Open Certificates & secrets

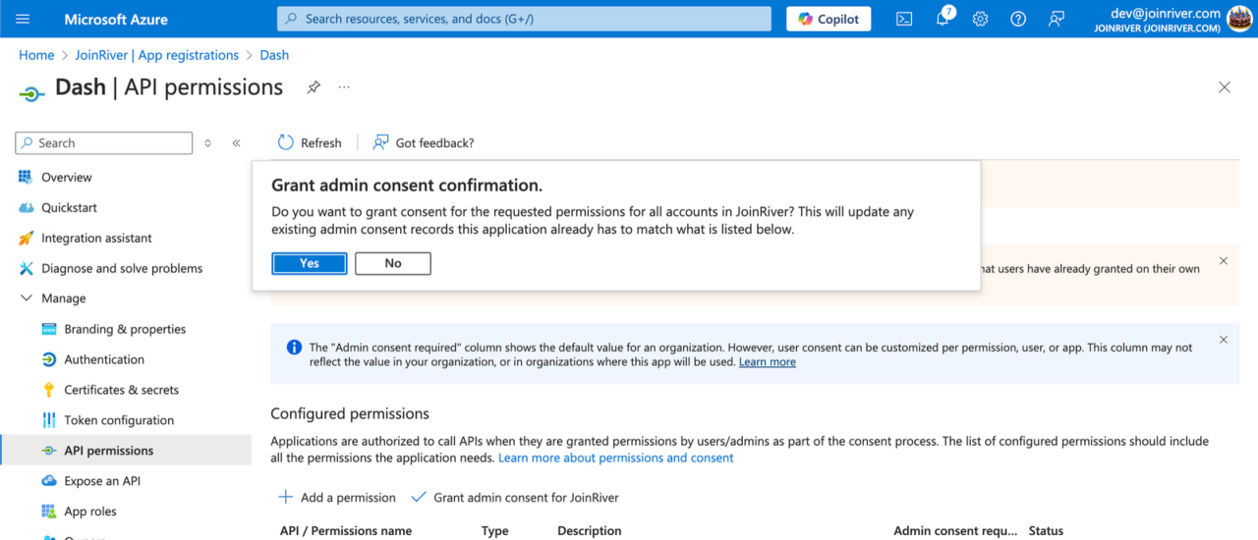coord(121,390)
